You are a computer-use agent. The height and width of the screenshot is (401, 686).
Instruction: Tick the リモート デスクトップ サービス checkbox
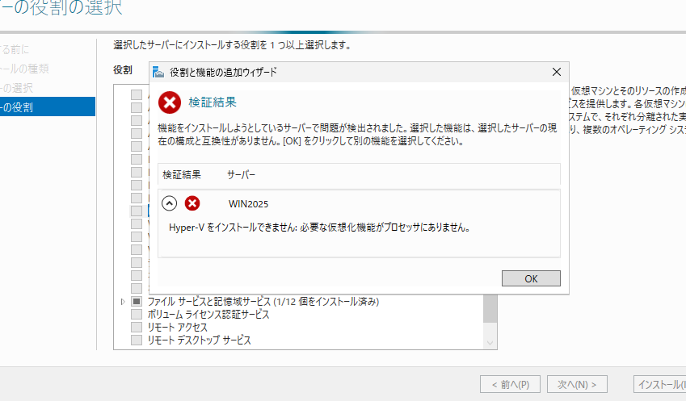tap(137, 340)
